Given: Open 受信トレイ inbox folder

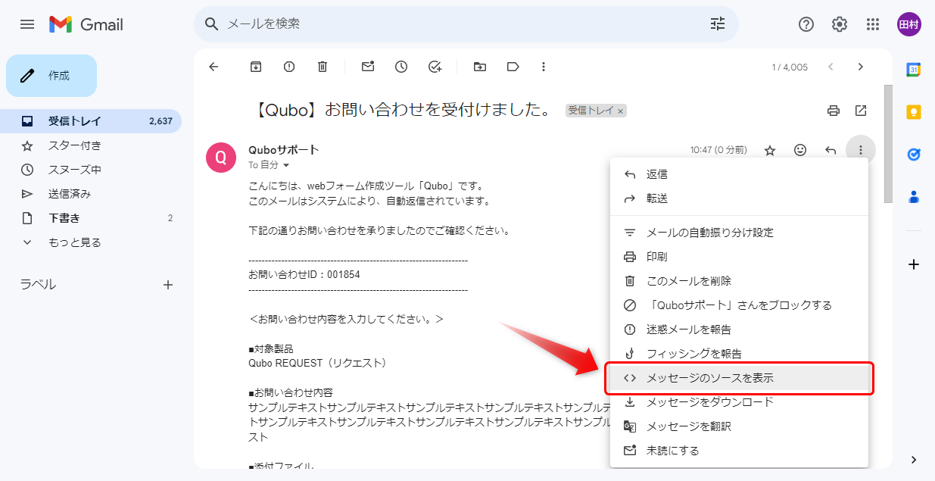Looking at the screenshot, I should pyautogui.click(x=91, y=121).
